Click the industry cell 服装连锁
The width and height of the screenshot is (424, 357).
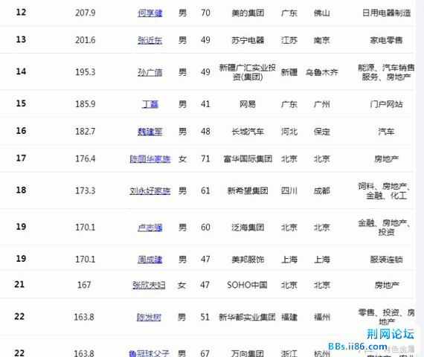point(386,260)
